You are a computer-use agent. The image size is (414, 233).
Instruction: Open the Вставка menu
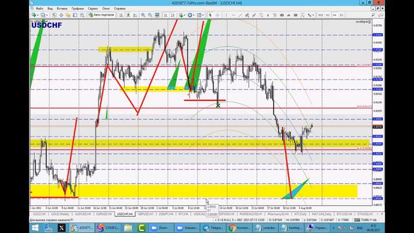[x=62, y=8]
